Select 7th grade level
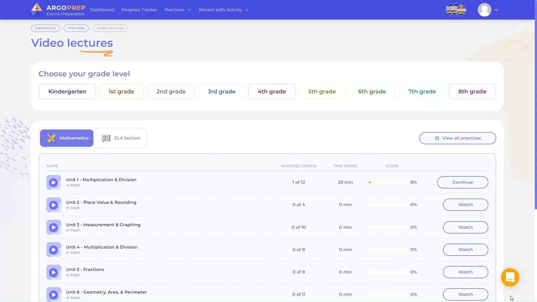Viewport: 537px width, 302px height. point(422,91)
